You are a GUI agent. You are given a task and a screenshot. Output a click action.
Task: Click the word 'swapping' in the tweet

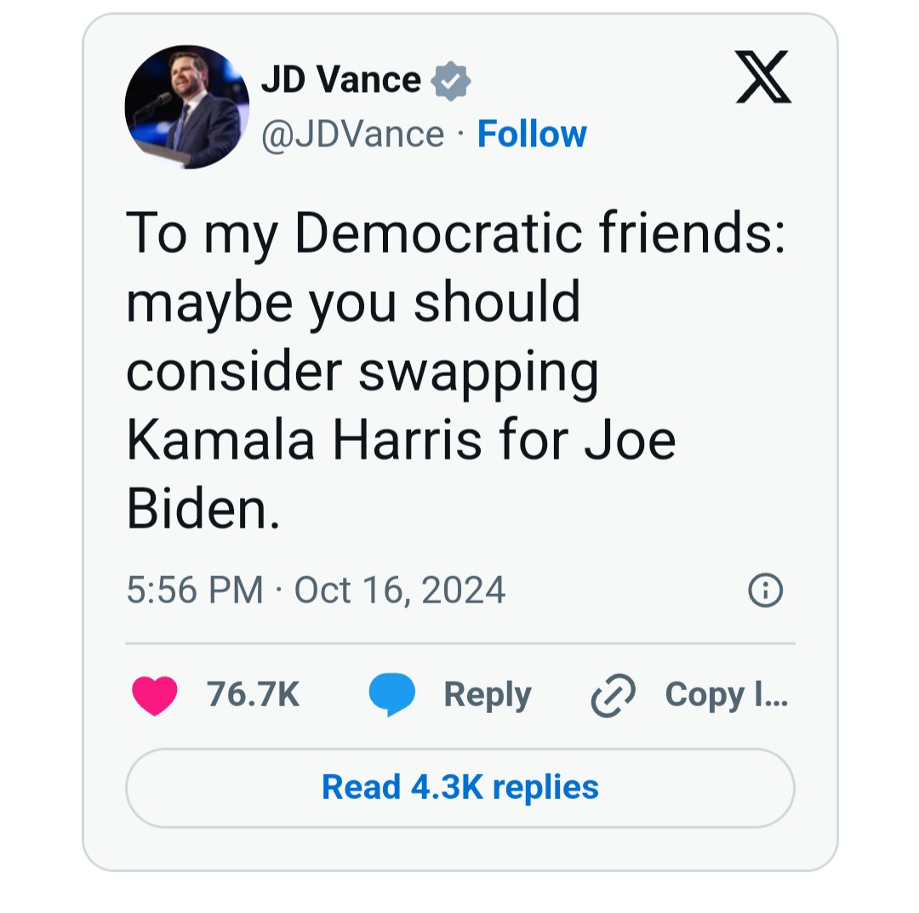coord(479,373)
